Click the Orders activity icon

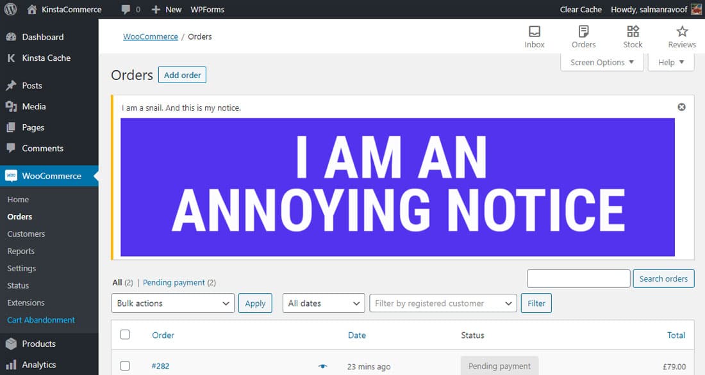click(x=583, y=35)
